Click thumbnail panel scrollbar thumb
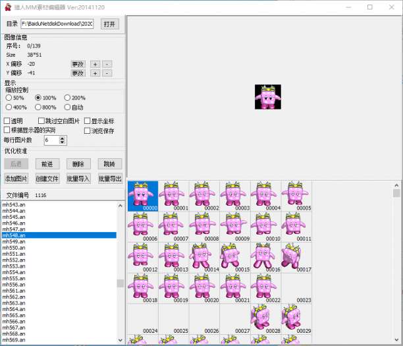403x346 pixels. pyautogui.click(x=396, y=193)
